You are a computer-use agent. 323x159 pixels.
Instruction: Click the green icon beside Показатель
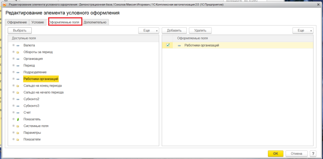tap(18, 119)
